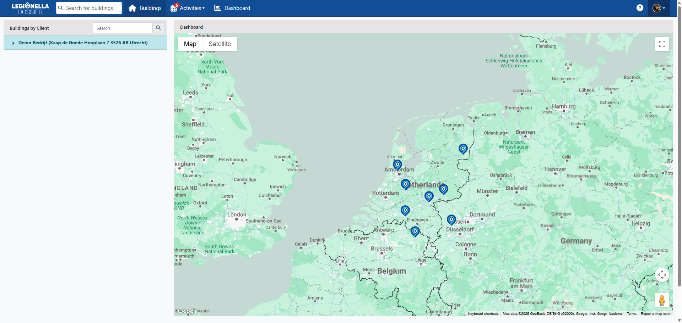Click the Street View pegman icon

click(x=662, y=300)
